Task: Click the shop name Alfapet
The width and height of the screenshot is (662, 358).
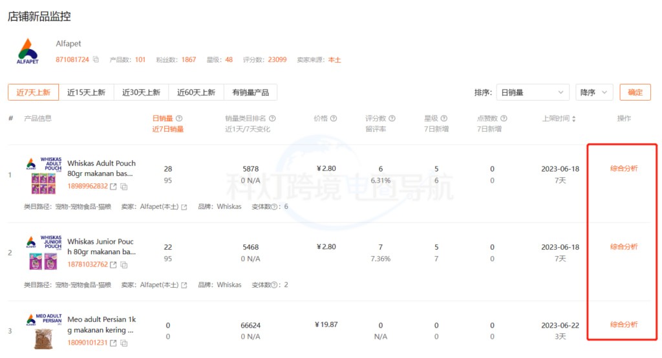Action: click(69, 43)
